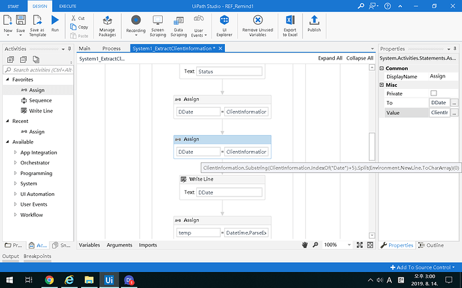Open the zoom percentage dropdown
Viewport: 462px width, 288px height.
(349, 245)
